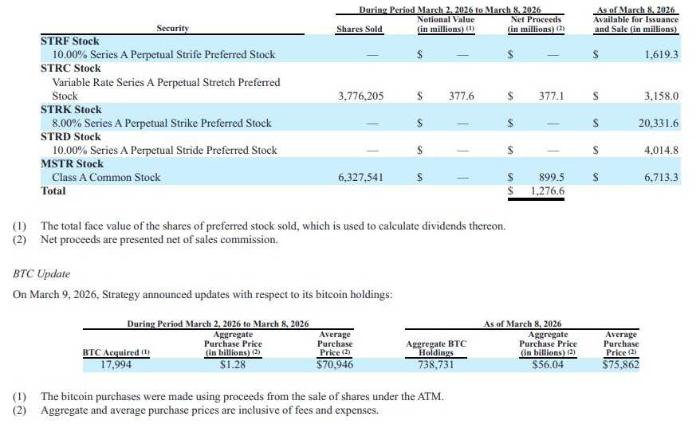
Task: Click the $70,946 average purchase price
Action: pyautogui.click(x=334, y=365)
